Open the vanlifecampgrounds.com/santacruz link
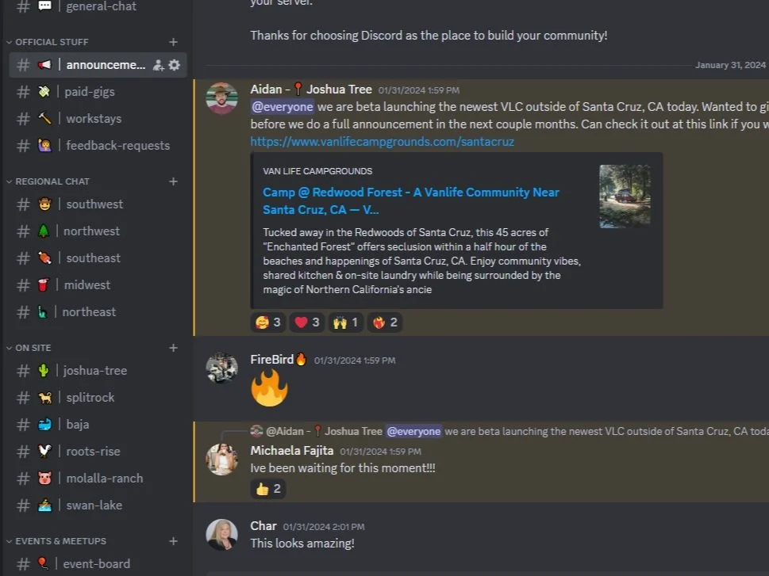This screenshot has height=576, width=769. click(382, 142)
